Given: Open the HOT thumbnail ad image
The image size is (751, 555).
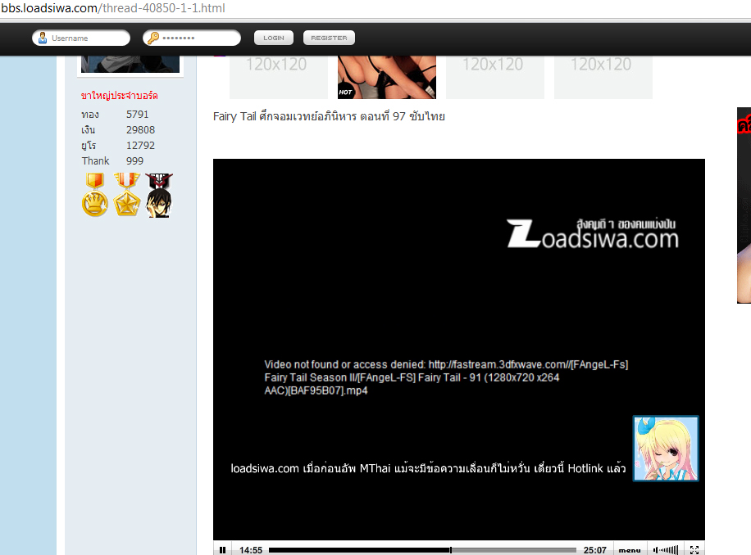Looking at the screenshot, I should click(387, 78).
